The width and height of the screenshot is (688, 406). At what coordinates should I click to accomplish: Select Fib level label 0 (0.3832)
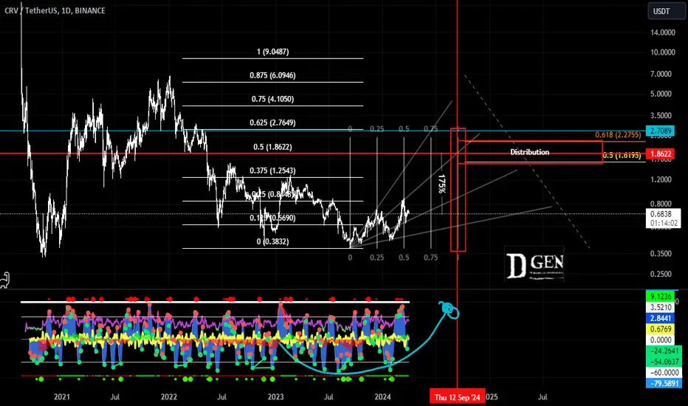tap(273, 242)
